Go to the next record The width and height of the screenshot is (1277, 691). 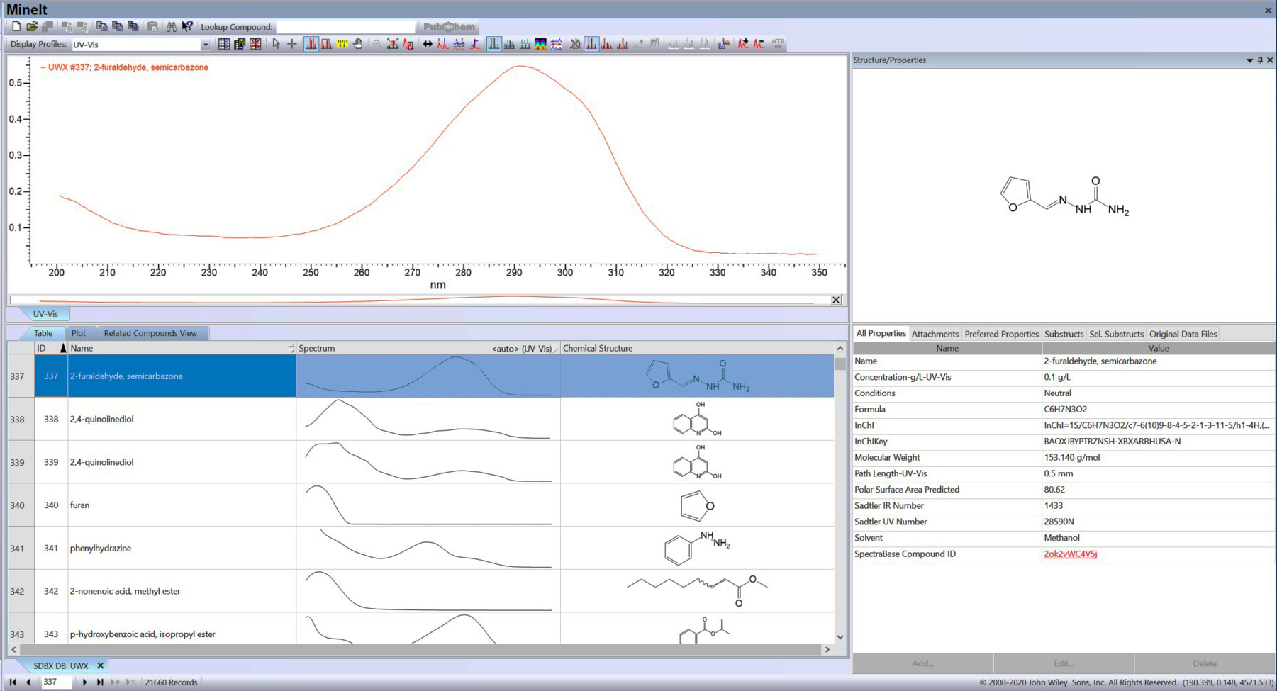click(x=84, y=682)
